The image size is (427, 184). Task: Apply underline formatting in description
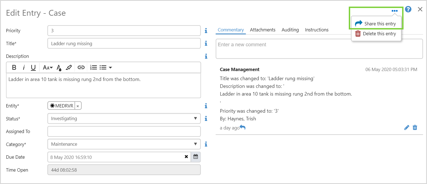tap(33, 67)
